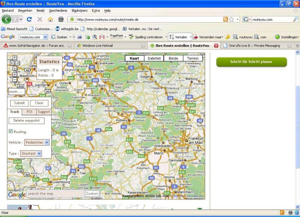Open Instellingen in Google toolbar

(x=286, y=37)
